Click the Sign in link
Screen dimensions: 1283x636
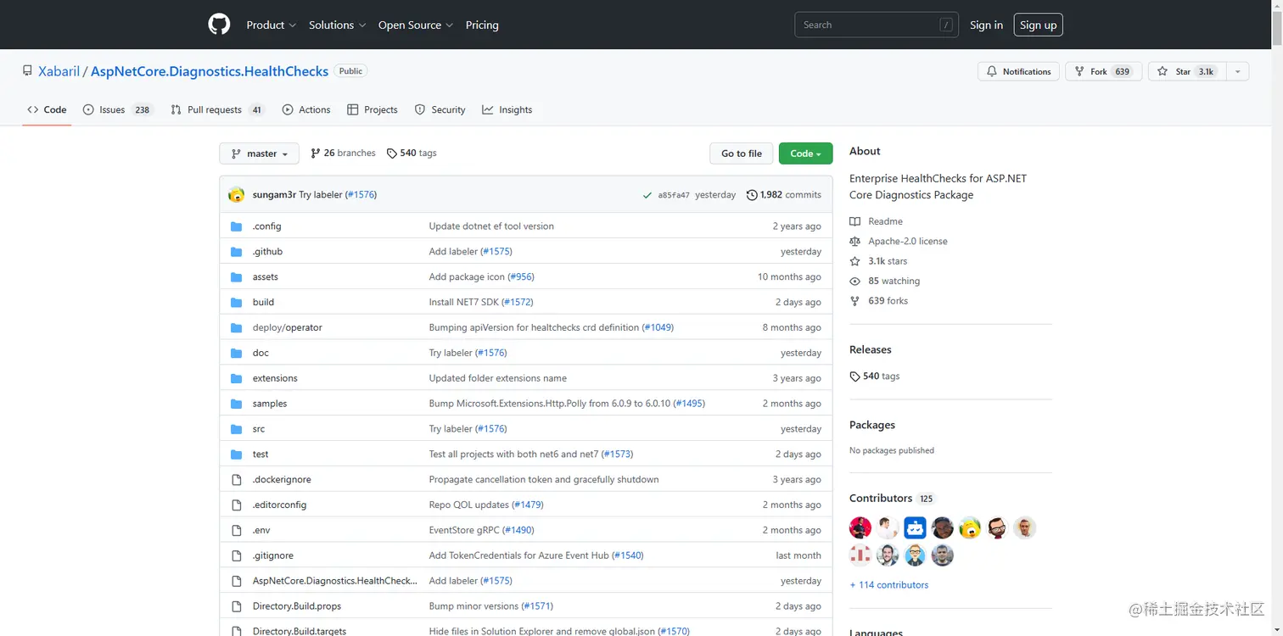[986, 25]
